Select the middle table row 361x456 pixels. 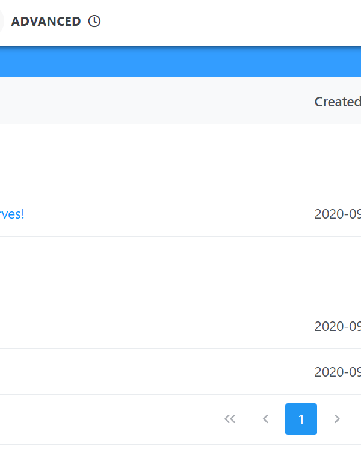[x=150, y=293]
